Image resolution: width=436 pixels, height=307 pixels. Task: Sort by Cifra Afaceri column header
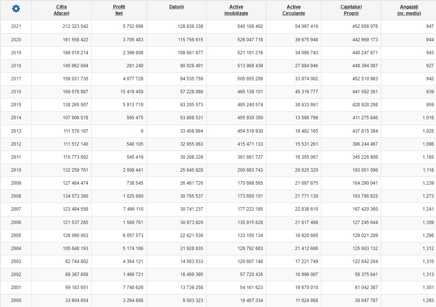(61, 10)
